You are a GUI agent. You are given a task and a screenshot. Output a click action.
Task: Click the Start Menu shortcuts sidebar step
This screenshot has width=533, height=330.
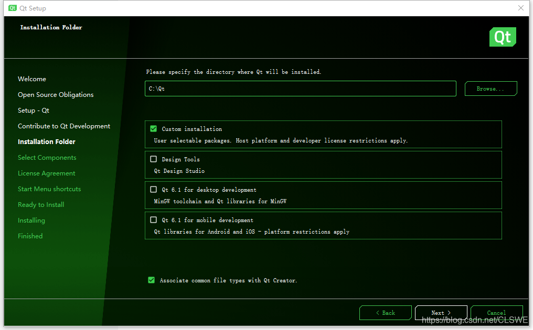pos(49,189)
